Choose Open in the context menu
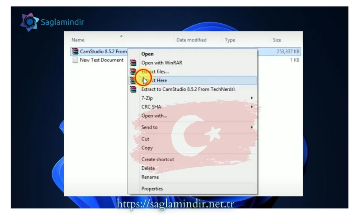Screen dimensions: 359x215 coord(148,54)
